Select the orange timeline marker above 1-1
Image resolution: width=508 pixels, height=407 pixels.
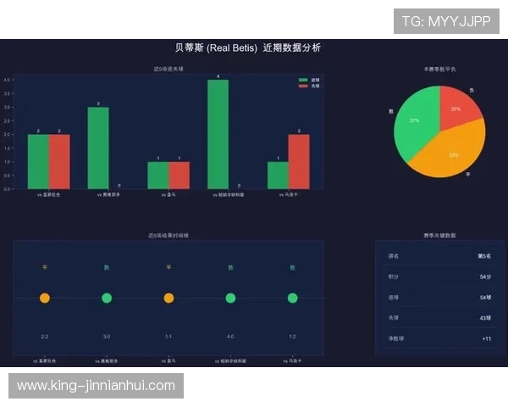tap(168, 298)
